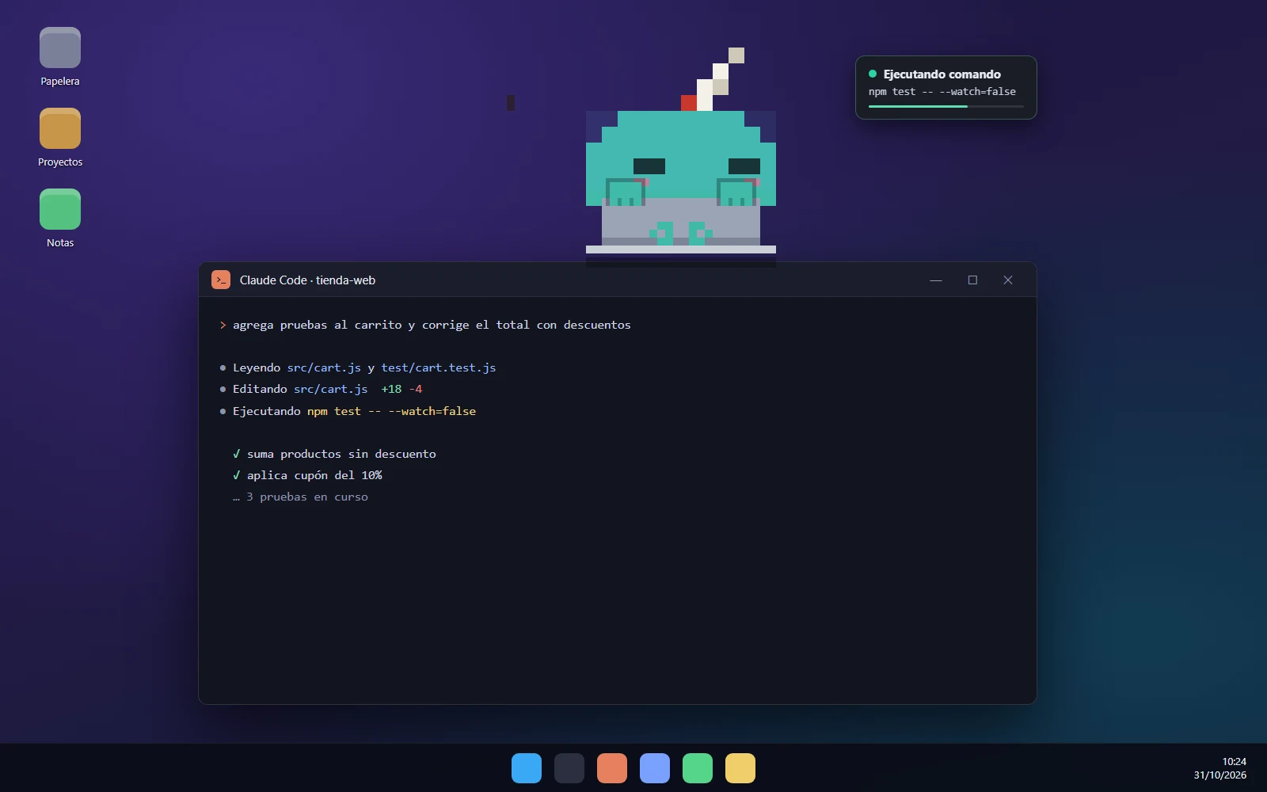The image size is (1267, 792).
Task: Click the -4 deletions count
Action: [x=416, y=389]
